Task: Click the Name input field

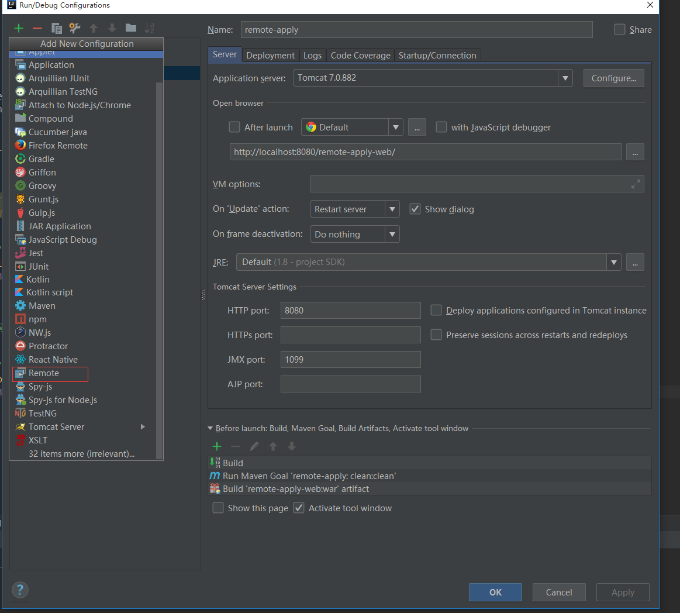Action: pos(417,29)
